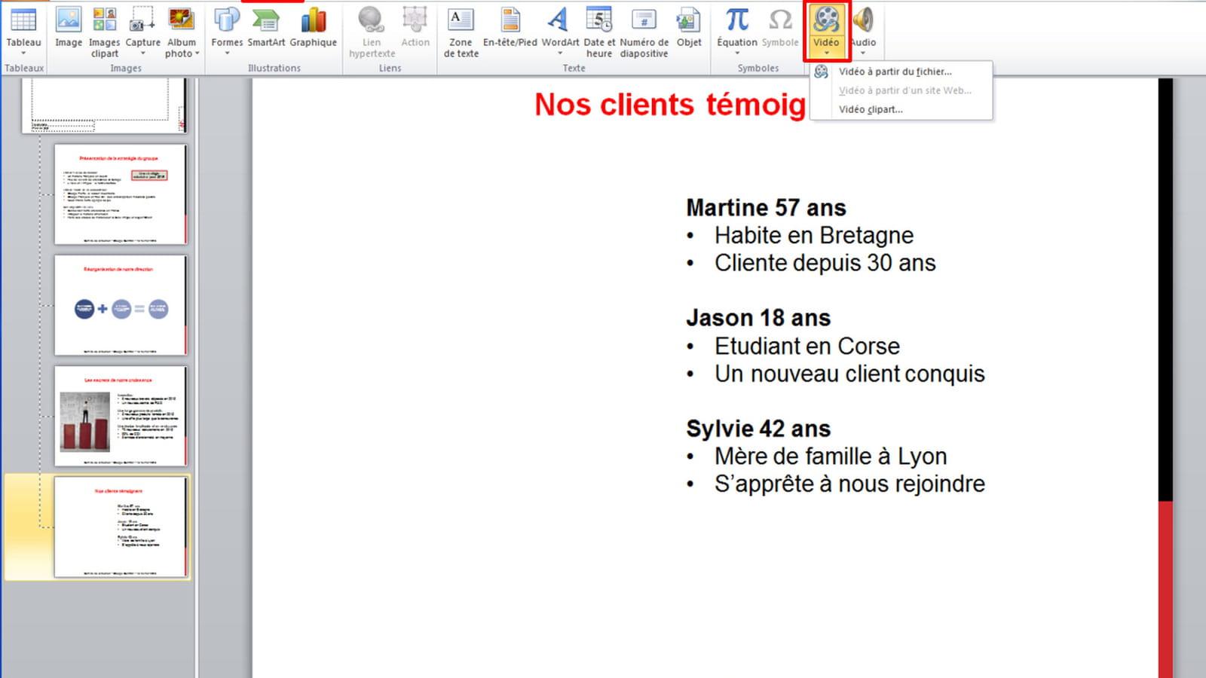Expand the WordArt dropdown arrow
Image resolution: width=1206 pixels, height=678 pixels.
(560, 53)
